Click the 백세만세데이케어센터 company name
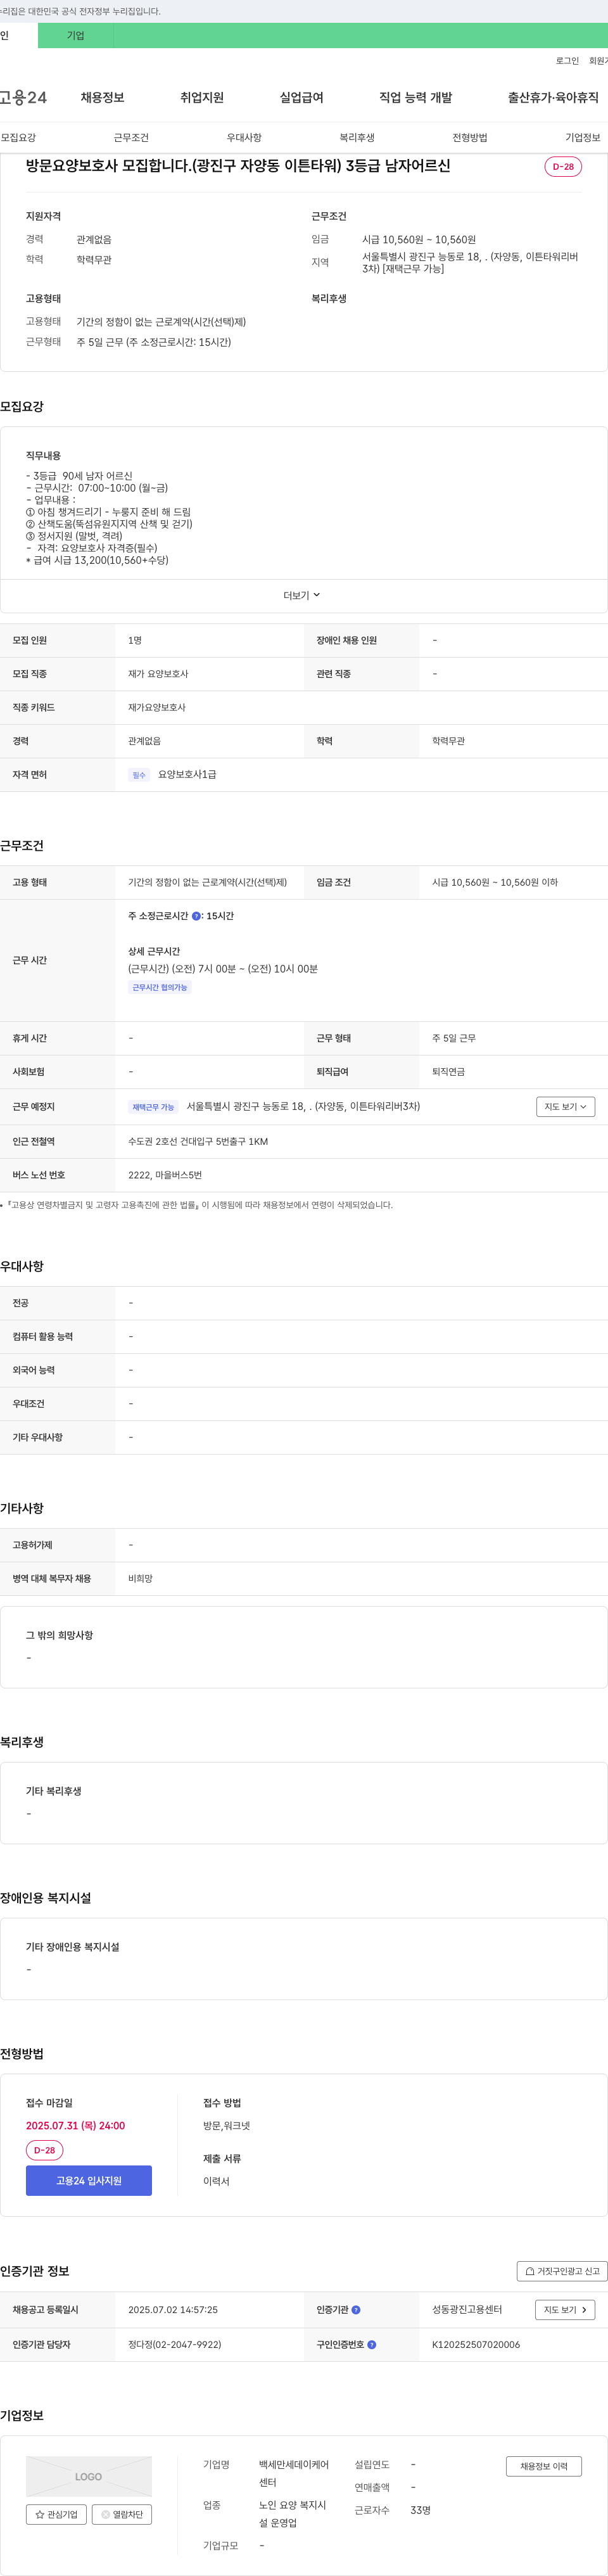Viewport: 608px width, 2576px height. tap(294, 2473)
